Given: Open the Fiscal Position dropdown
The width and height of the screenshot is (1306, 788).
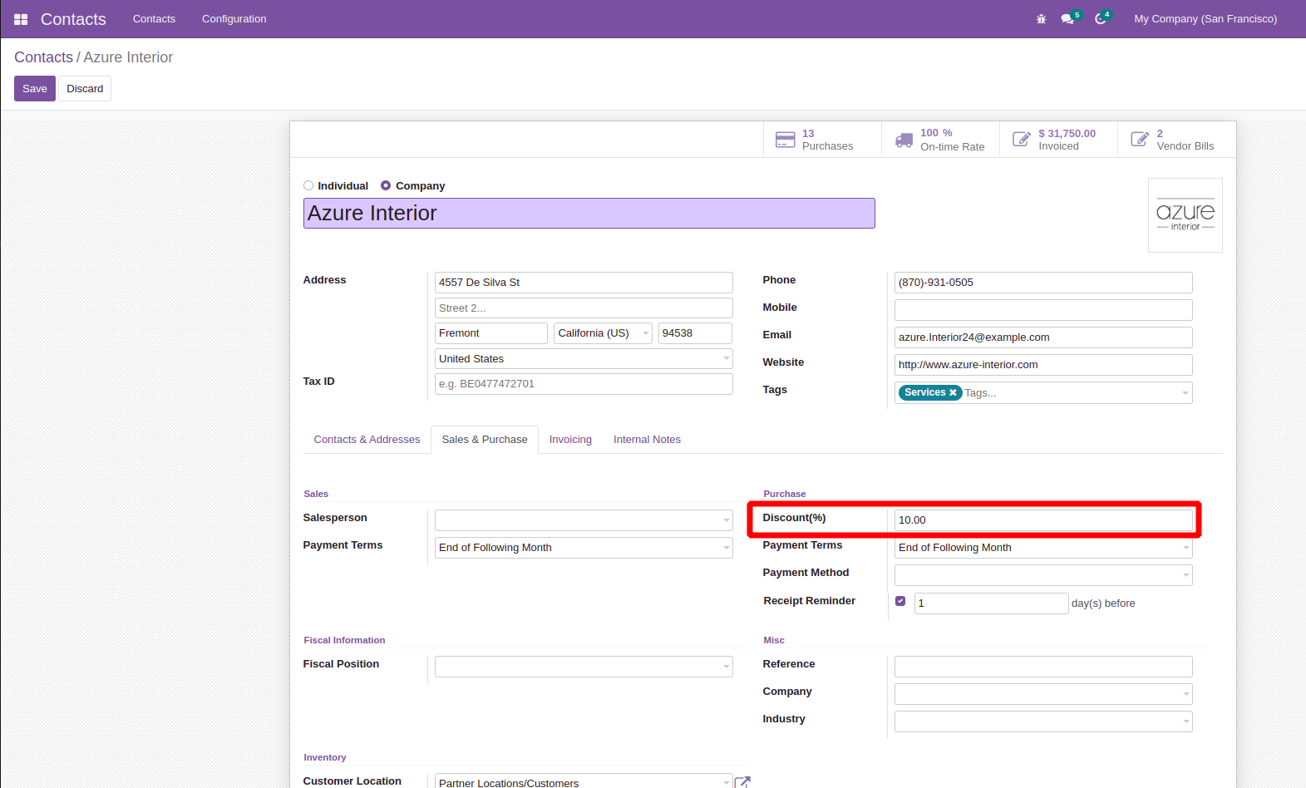Looking at the screenshot, I should (584, 667).
